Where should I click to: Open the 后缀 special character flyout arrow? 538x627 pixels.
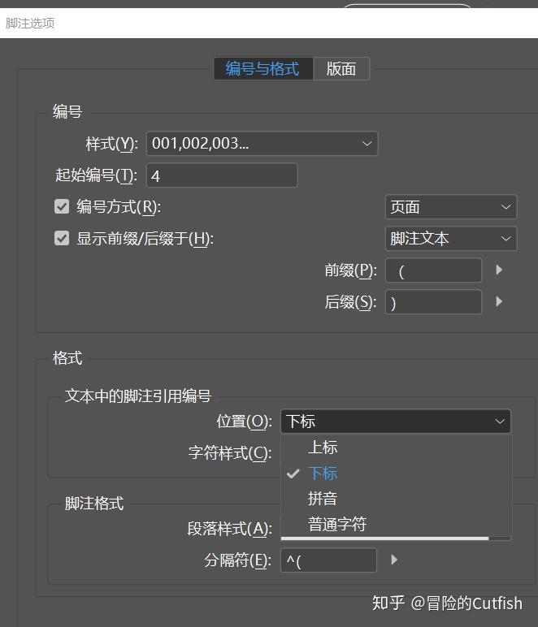pos(499,301)
